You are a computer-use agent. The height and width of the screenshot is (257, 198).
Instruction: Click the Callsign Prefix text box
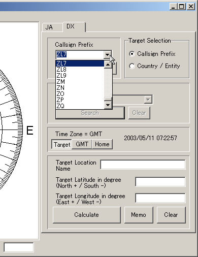(80, 54)
